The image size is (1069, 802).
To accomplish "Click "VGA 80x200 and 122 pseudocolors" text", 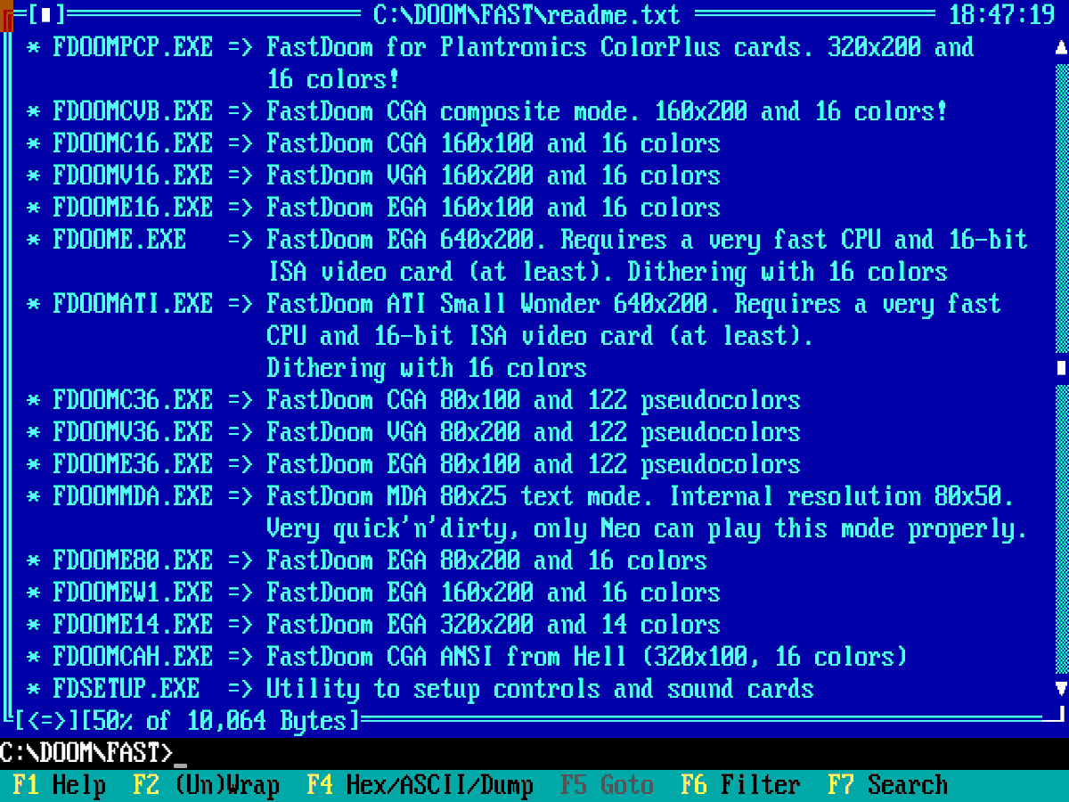I will tap(594, 431).
